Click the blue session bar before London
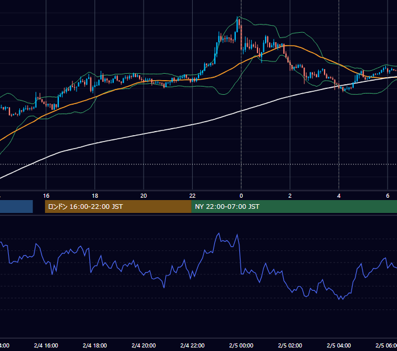The height and width of the screenshot is (351, 397). [16, 207]
